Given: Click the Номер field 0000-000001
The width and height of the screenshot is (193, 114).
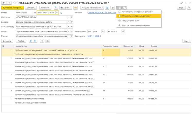Looking at the screenshot, I should pyautogui.click(x=24, y=13).
